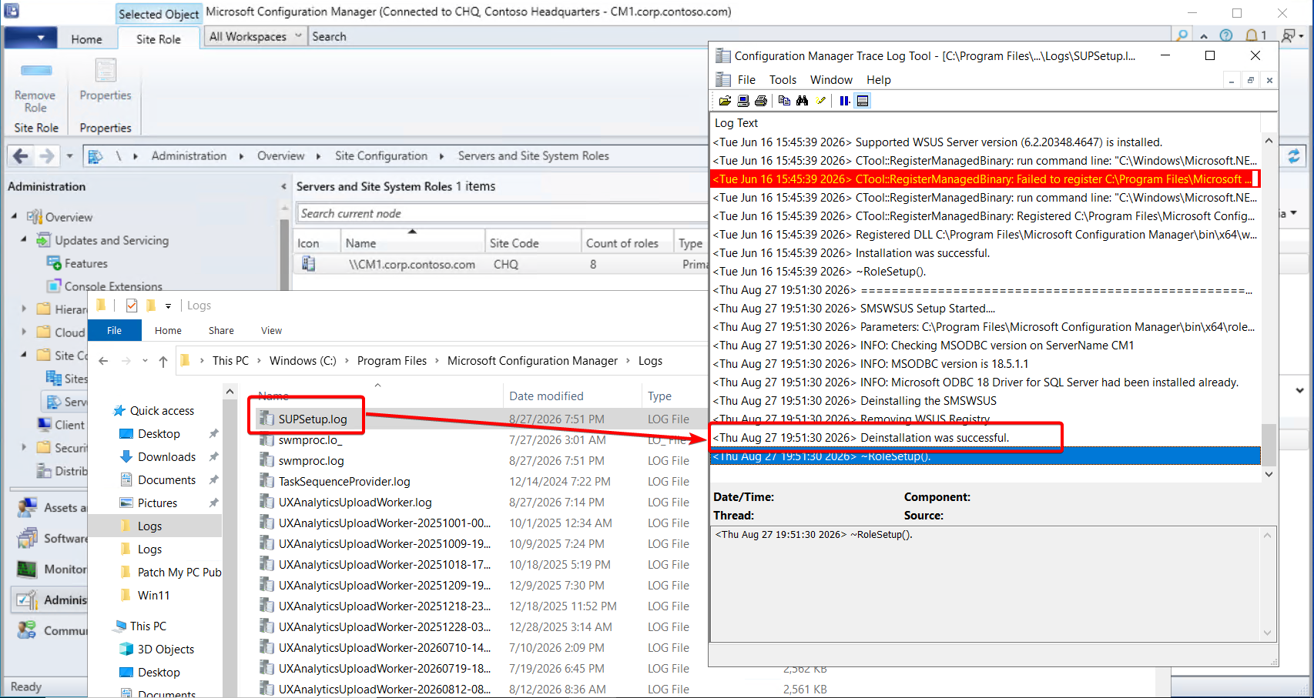Sort files by Date modified column
This screenshot has width=1314, height=698.
pos(546,396)
